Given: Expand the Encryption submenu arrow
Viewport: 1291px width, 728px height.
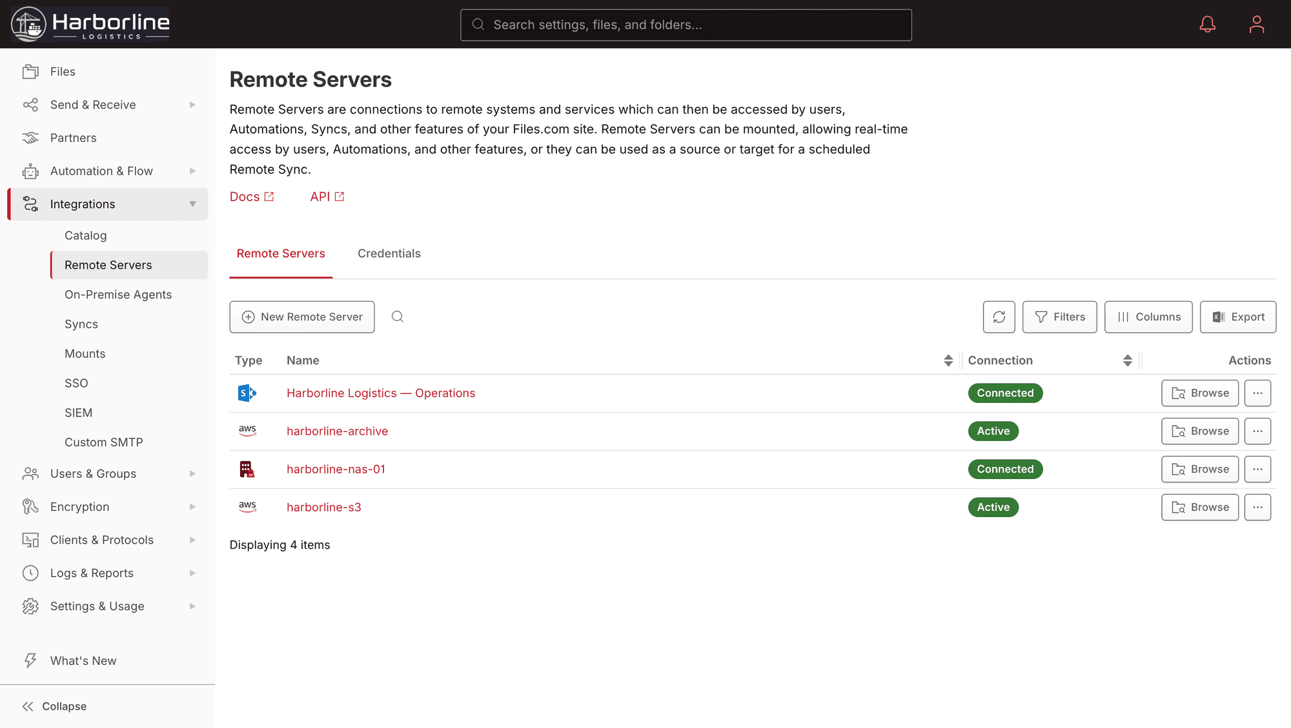Looking at the screenshot, I should click(x=192, y=507).
